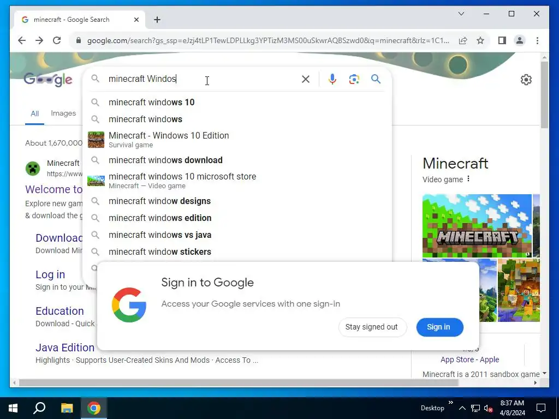Bookmark this tab with the star icon
This screenshot has width=559, height=419.
(x=480, y=40)
